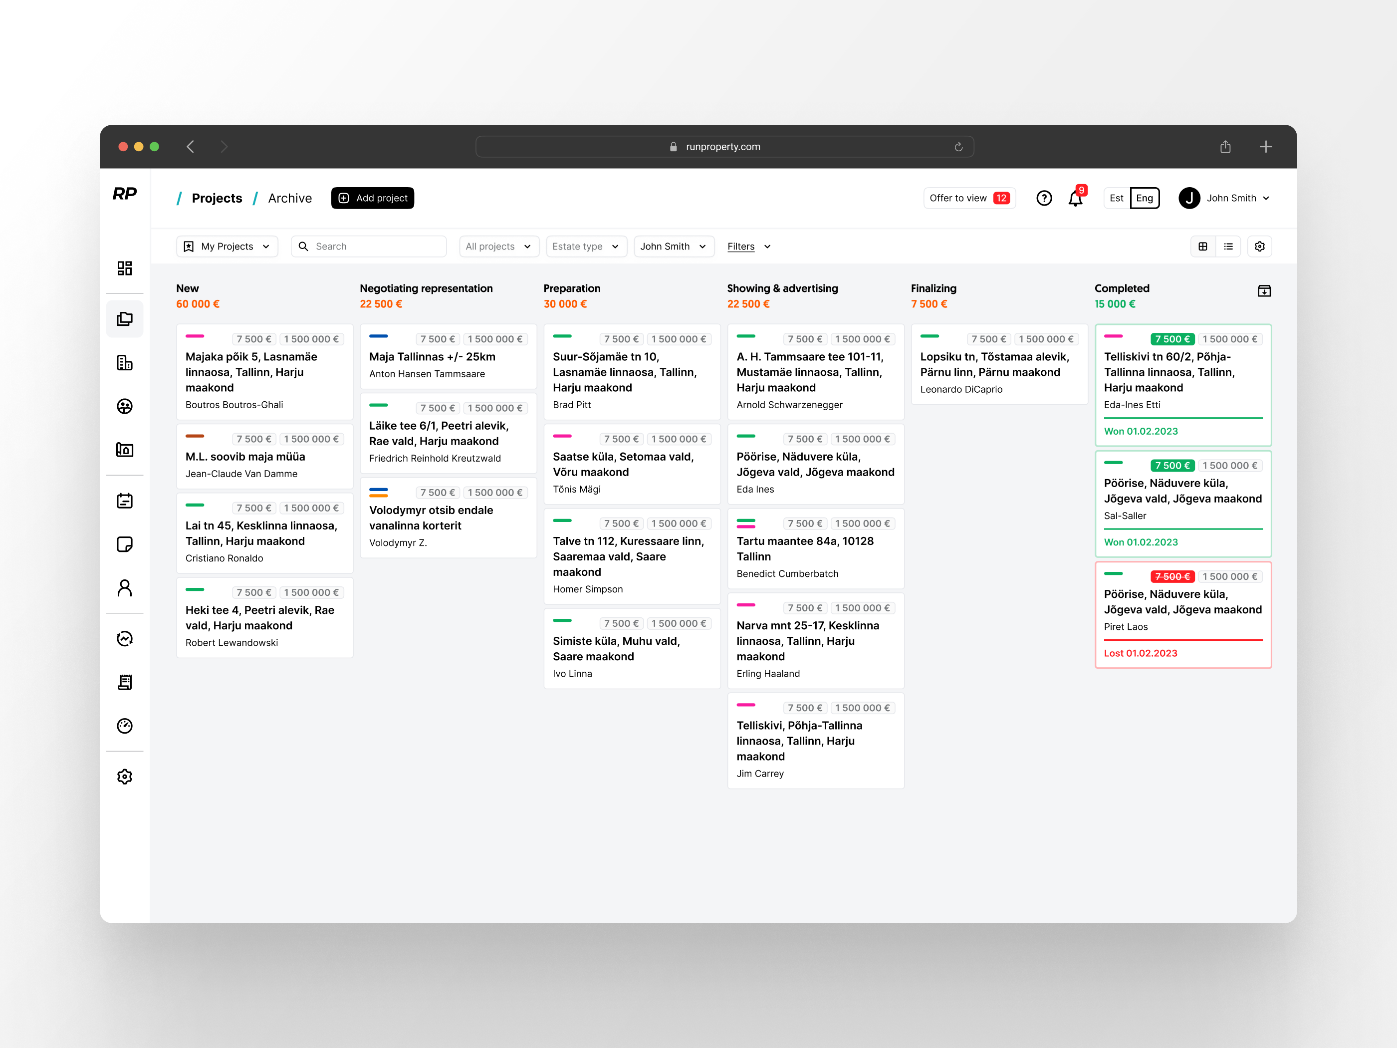Image resolution: width=1397 pixels, height=1048 pixels.
Task: Click the notifications bell icon
Action: pos(1075,198)
